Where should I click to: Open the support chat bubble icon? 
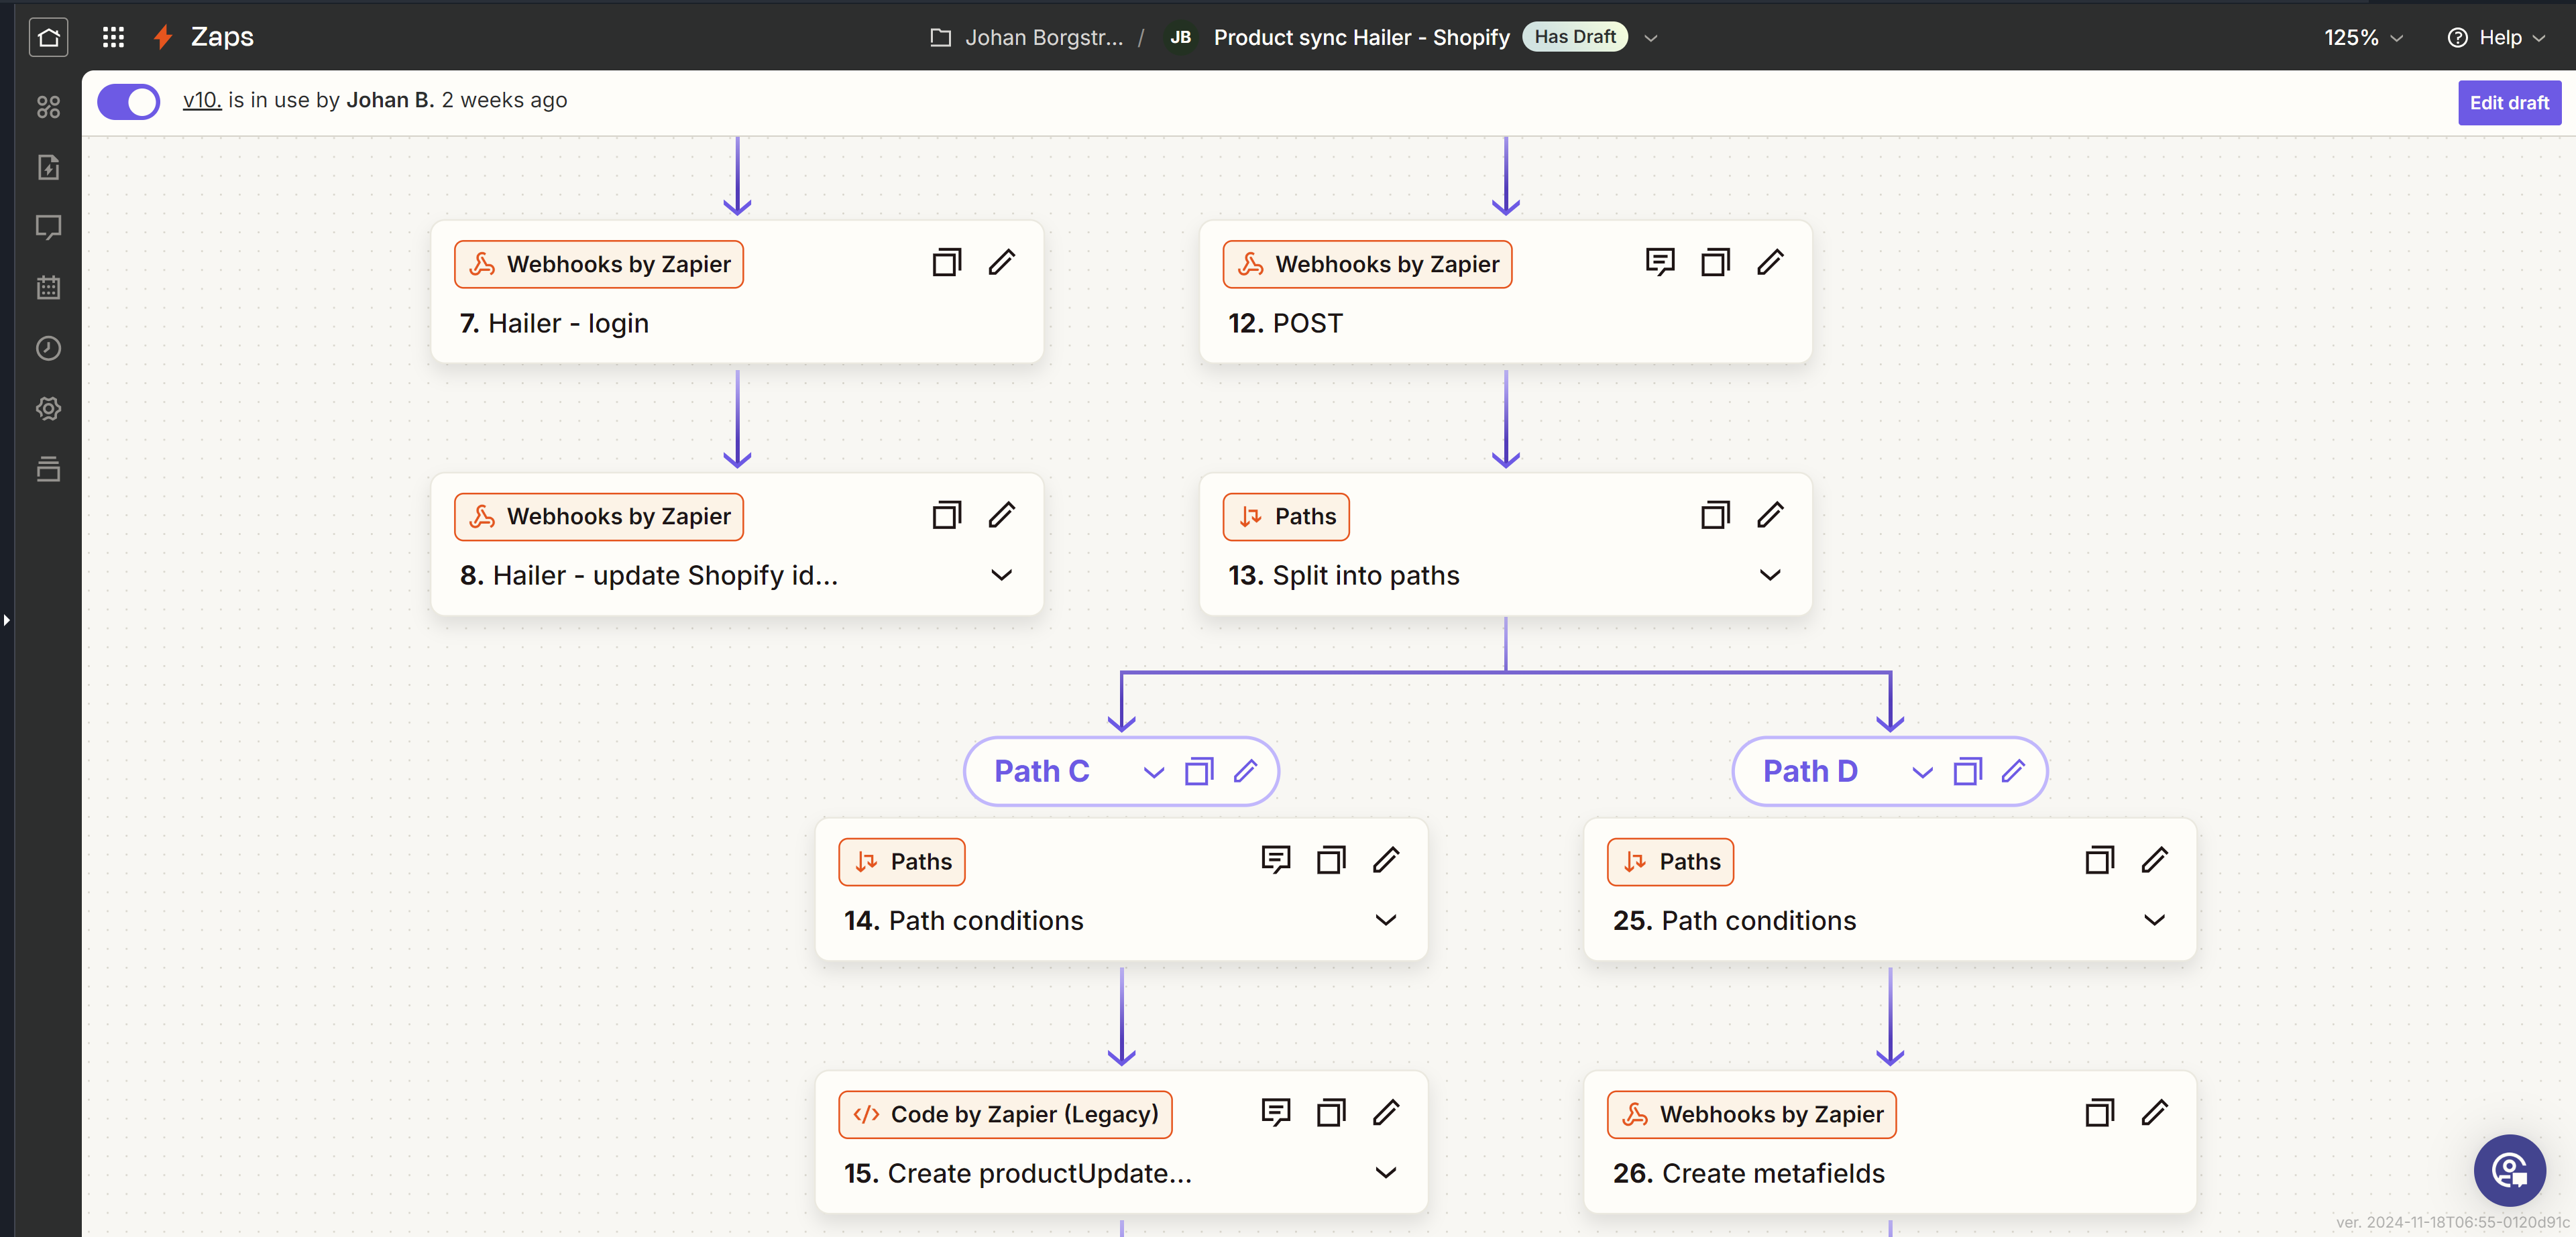(2509, 1169)
